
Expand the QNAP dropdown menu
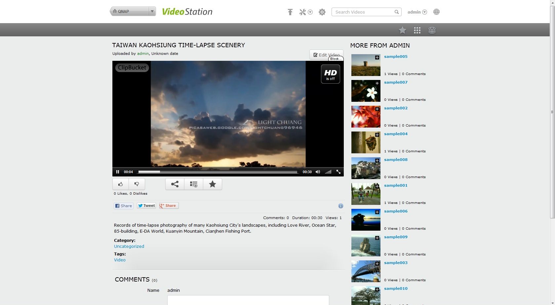(152, 11)
